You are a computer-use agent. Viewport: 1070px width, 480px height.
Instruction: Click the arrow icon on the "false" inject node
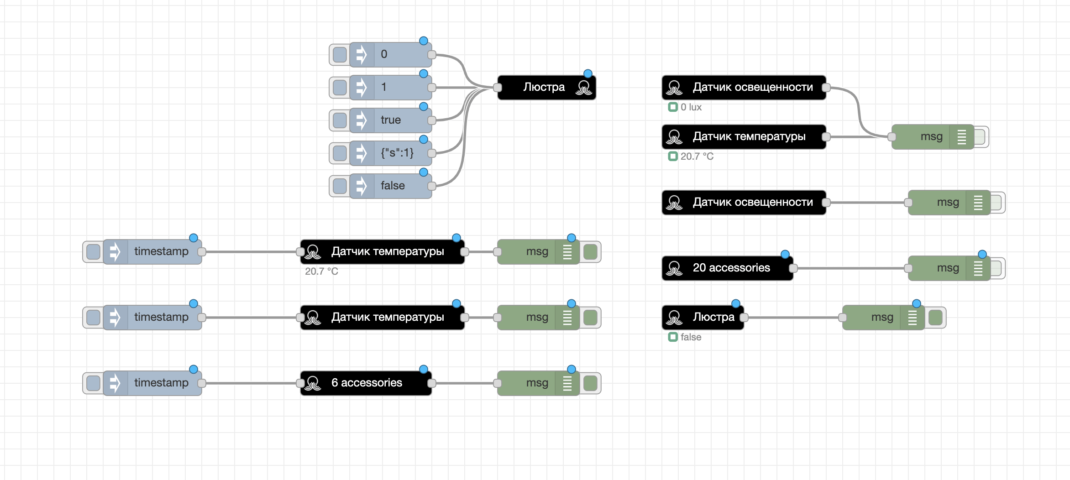[x=362, y=186]
